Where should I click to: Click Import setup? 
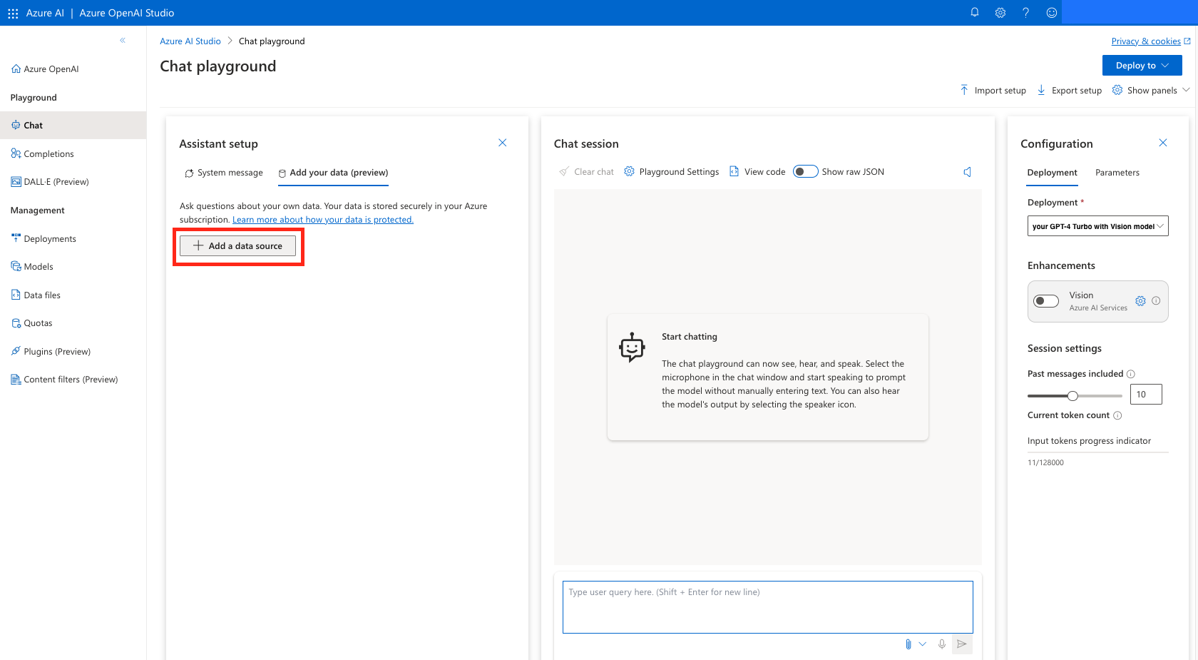point(993,91)
